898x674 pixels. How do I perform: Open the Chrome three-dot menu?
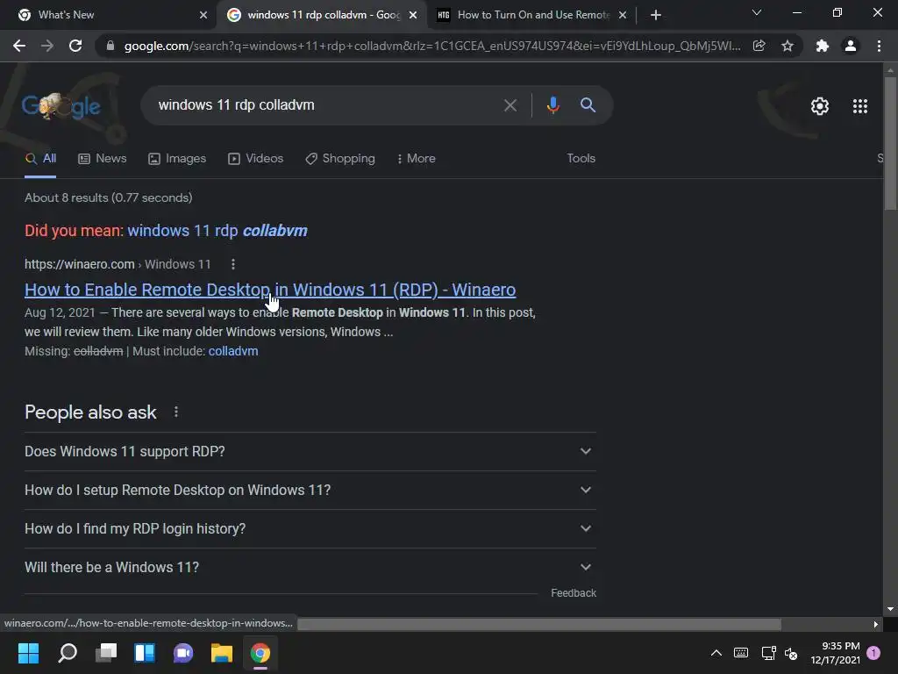(x=879, y=46)
